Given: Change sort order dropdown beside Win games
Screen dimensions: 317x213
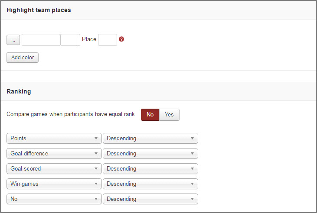Looking at the screenshot, I should click(x=150, y=184).
